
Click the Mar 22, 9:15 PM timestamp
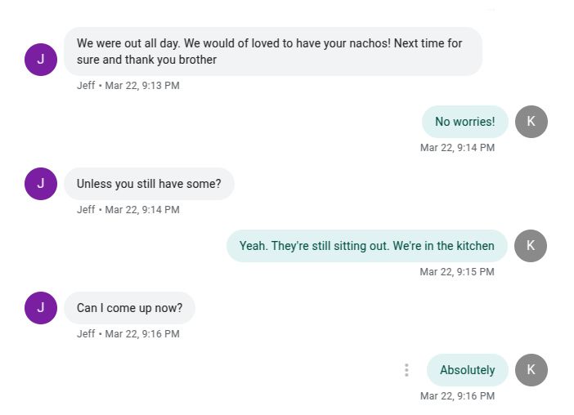click(x=457, y=272)
